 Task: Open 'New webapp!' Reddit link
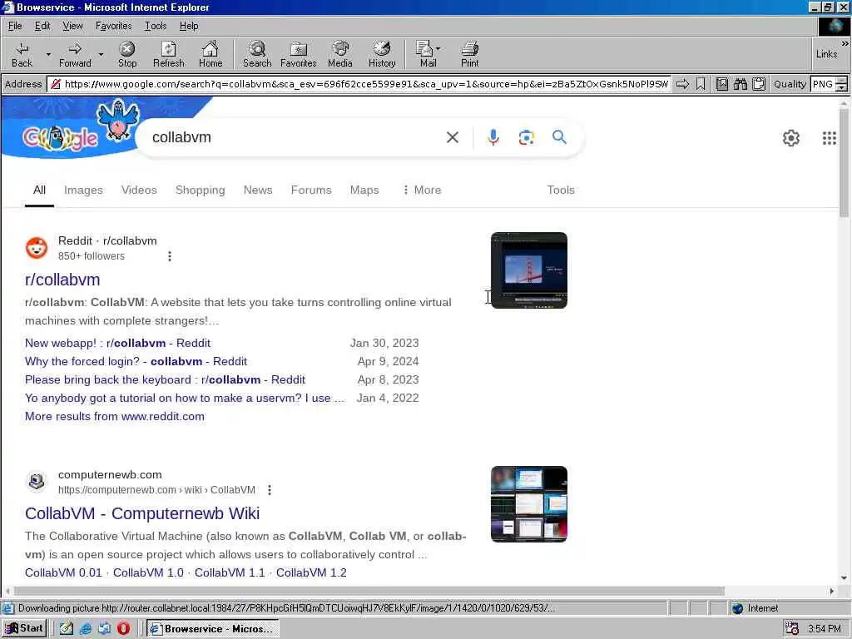117,343
